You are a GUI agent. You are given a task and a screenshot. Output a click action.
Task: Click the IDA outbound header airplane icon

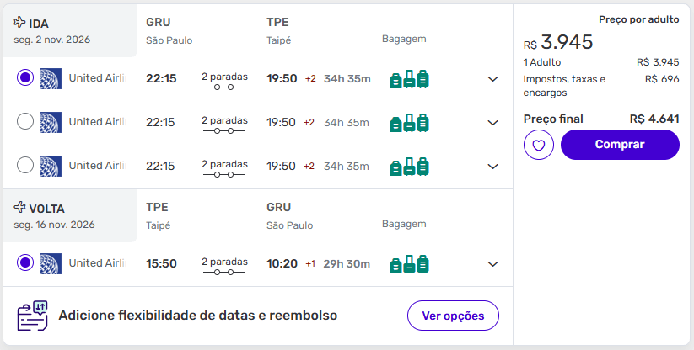[x=20, y=23]
